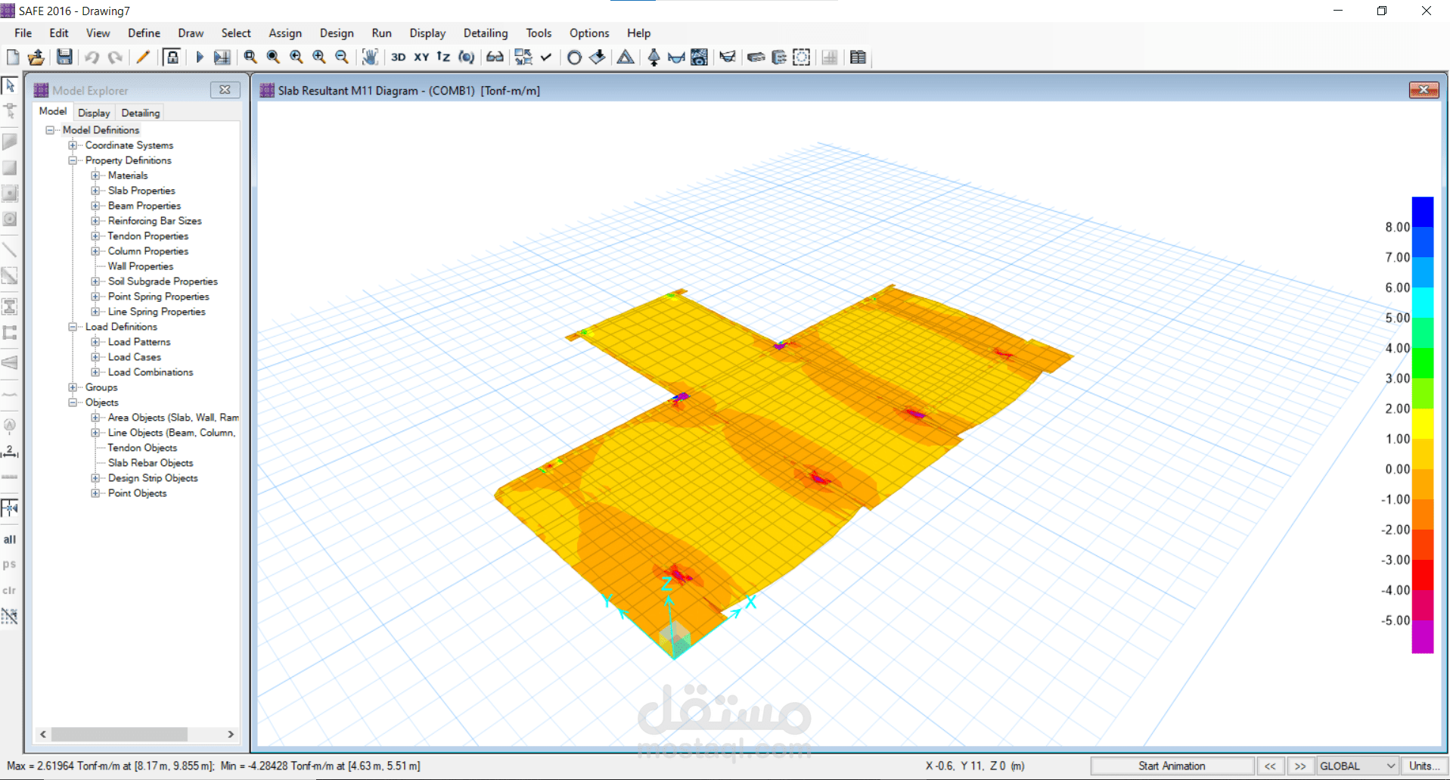The height and width of the screenshot is (780, 1450).
Task: Switch to the 3D view button
Action: click(x=399, y=57)
